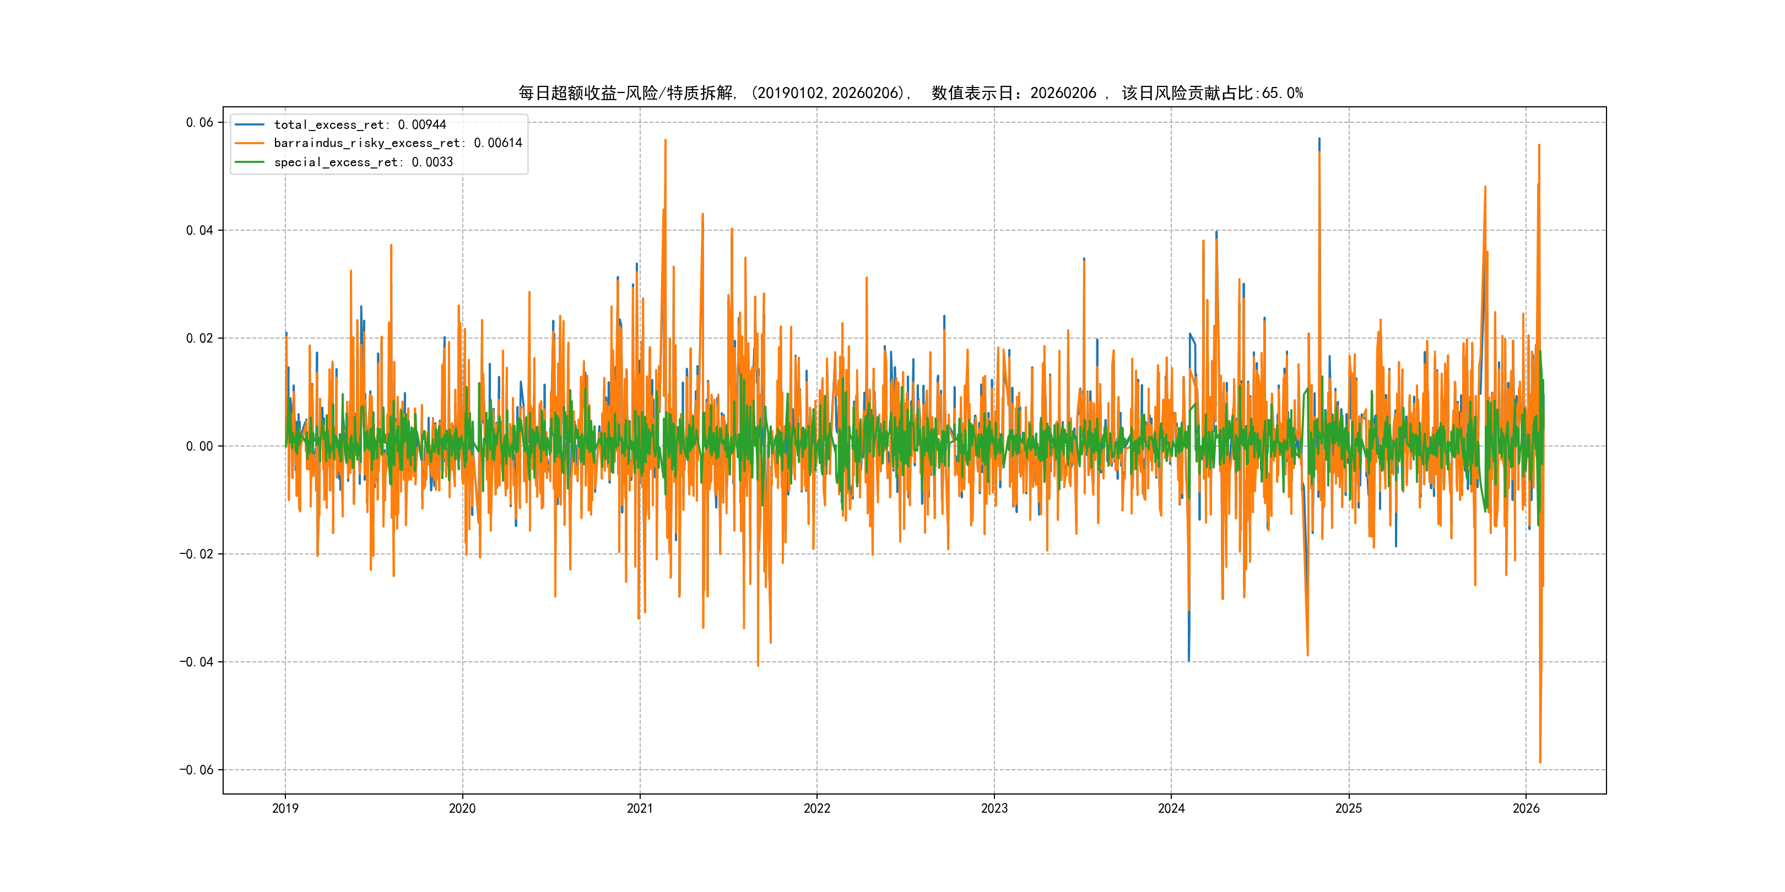The width and height of the screenshot is (1785, 892).
Task: Click the 2024 x-axis tick label
Action: [x=1171, y=808]
